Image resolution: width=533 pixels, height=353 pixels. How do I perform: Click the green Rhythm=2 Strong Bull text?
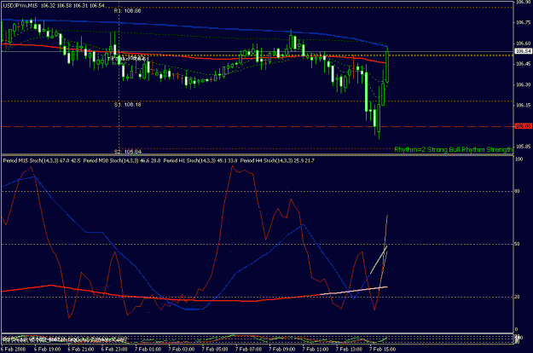click(x=453, y=149)
